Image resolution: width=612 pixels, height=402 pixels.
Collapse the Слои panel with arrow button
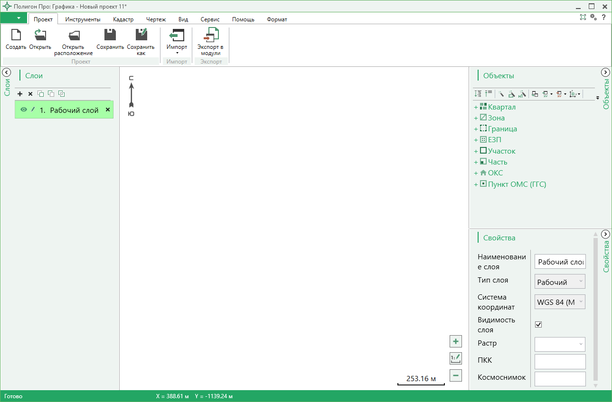click(7, 73)
